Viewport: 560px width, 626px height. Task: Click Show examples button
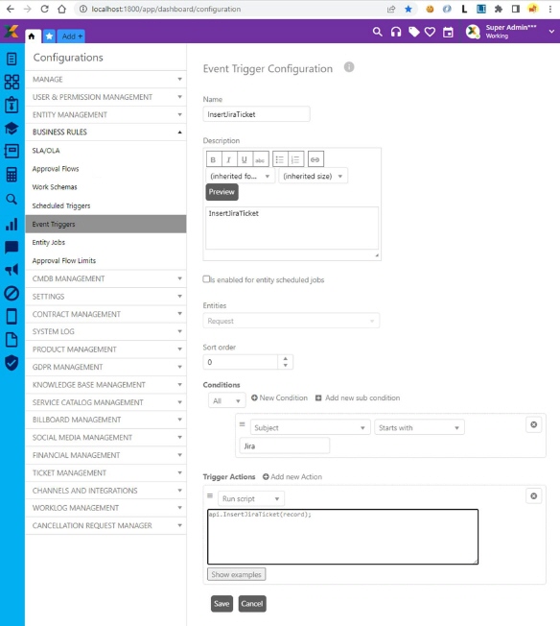pyautogui.click(x=236, y=574)
